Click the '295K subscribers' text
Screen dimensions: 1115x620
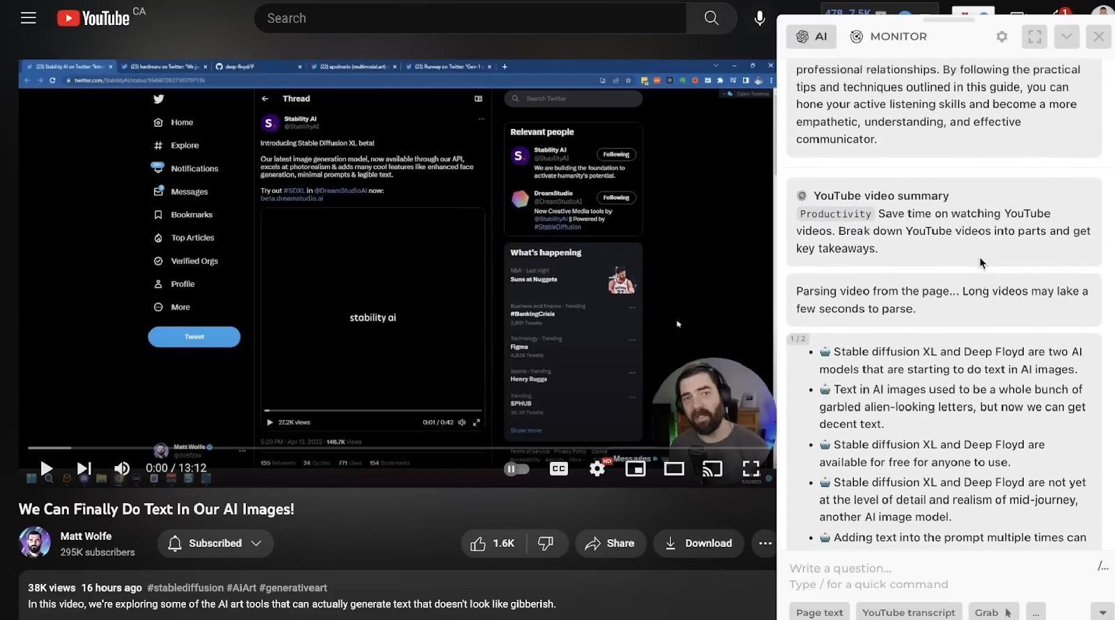98,552
